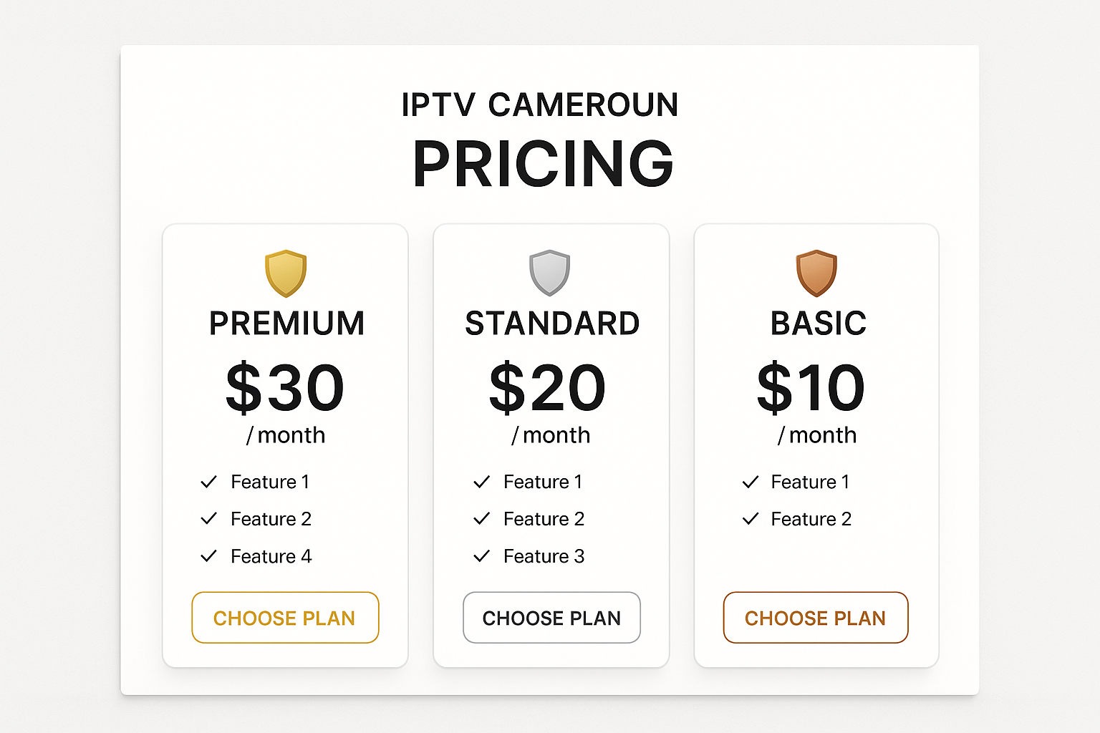The width and height of the screenshot is (1100, 733).
Task: Click the Basic Feature 2 checkmark
Action: point(750,519)
